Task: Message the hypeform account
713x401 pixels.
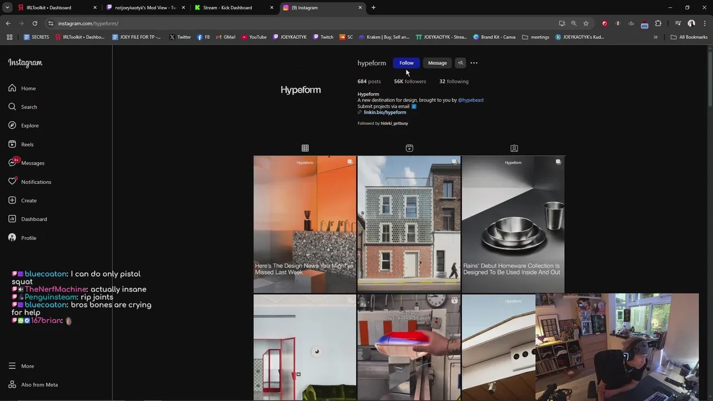Action: pyautogui.click(x=437, y=63)
